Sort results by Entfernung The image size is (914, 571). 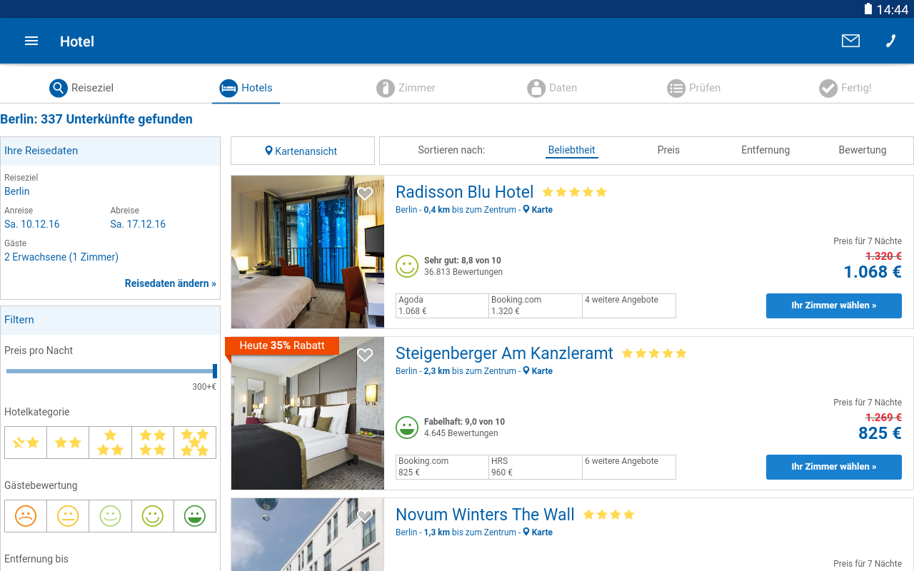pos(765,150)
